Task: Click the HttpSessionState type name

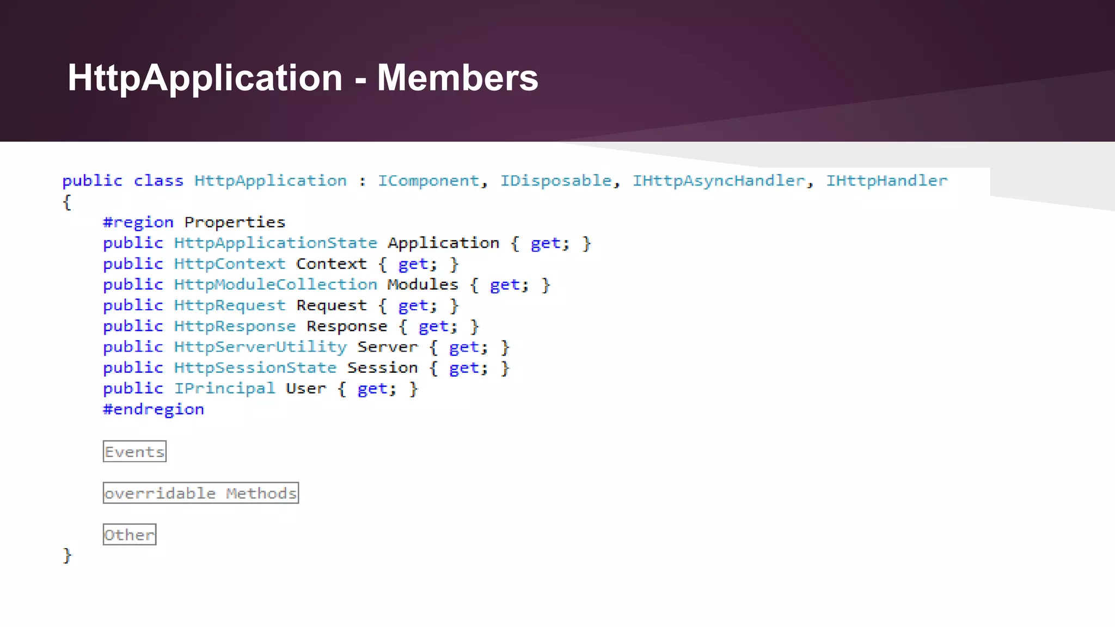Action: tap(255, 368)
